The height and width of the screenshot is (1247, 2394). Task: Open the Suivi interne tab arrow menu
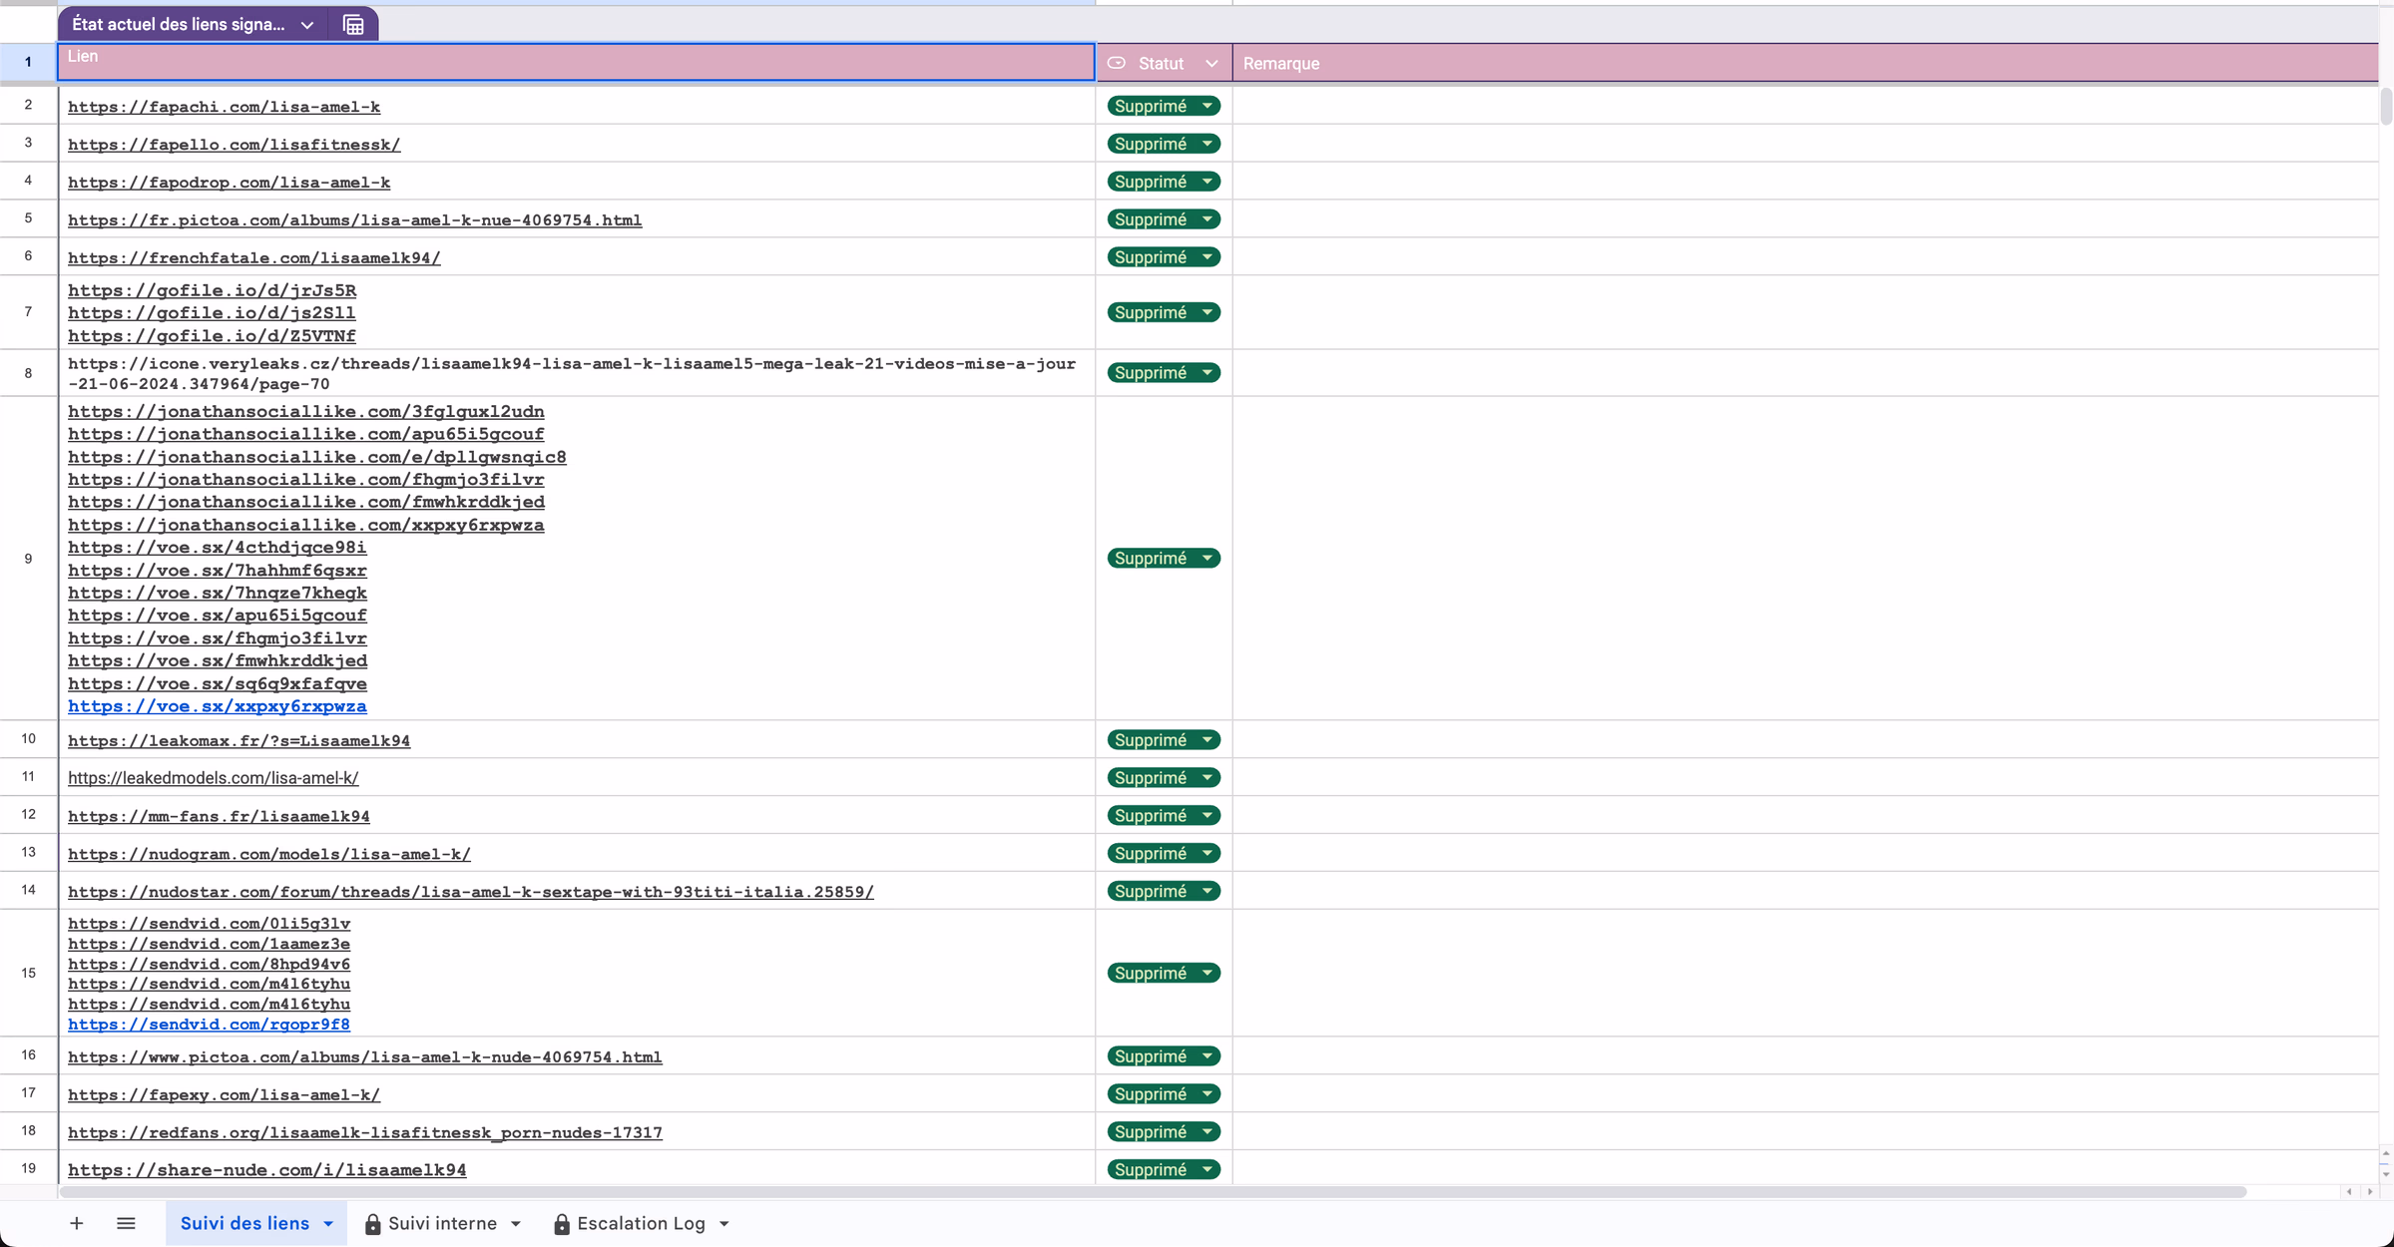point(516,1224)
